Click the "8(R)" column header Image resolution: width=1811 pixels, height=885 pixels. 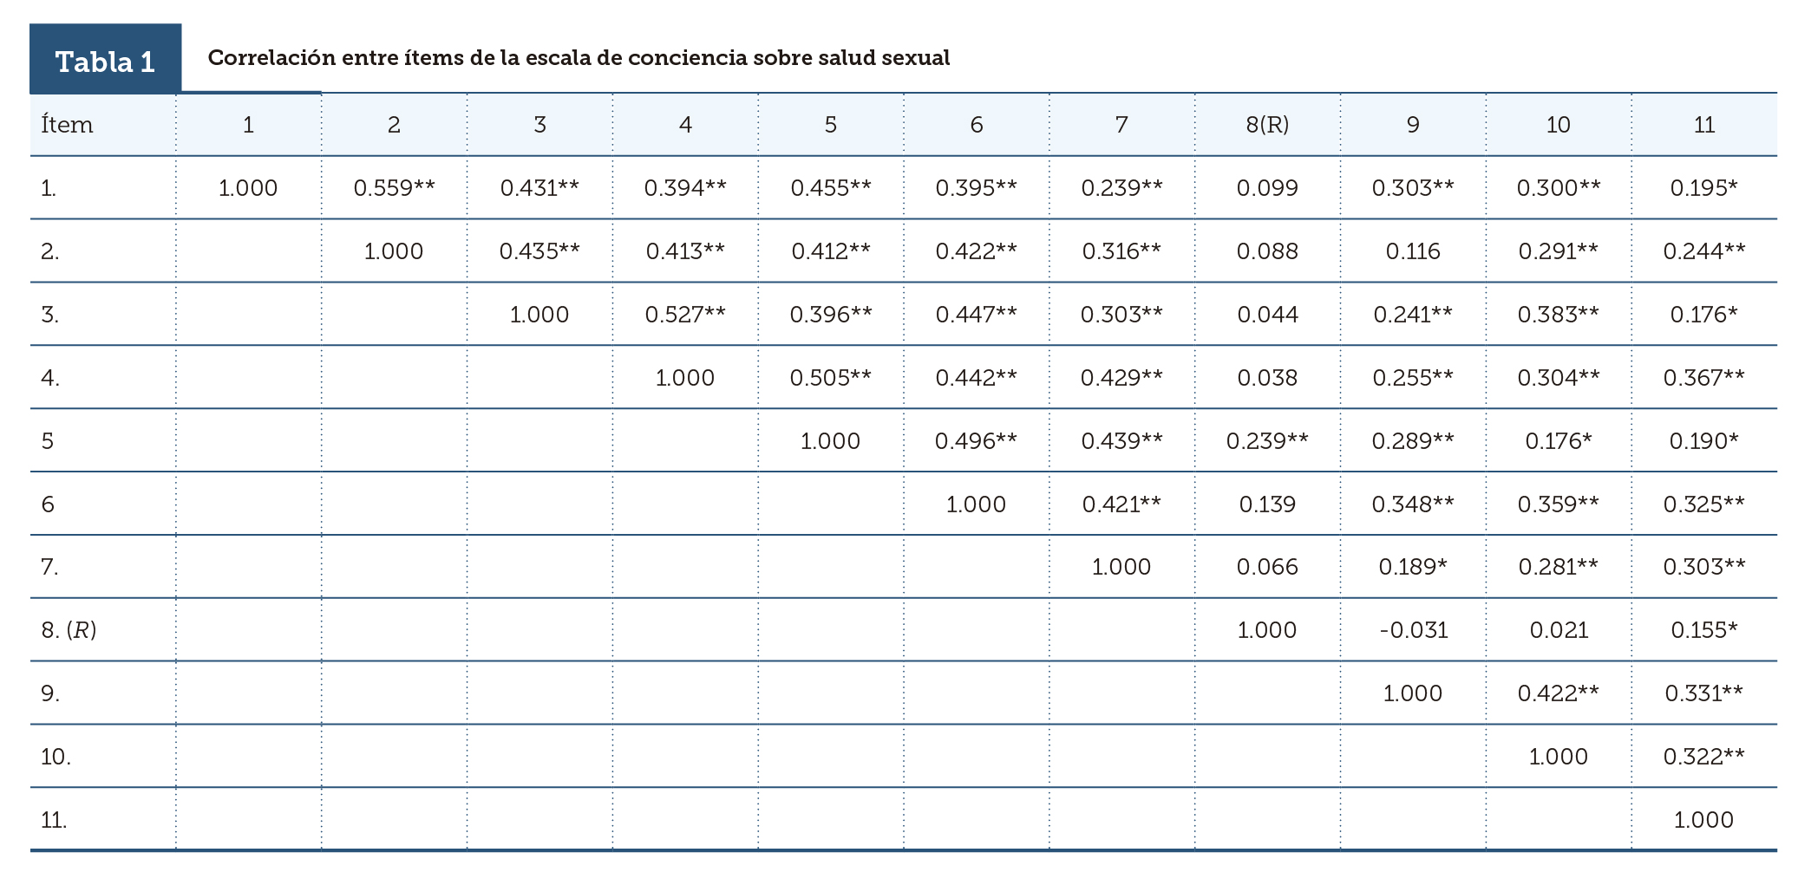1267,125
